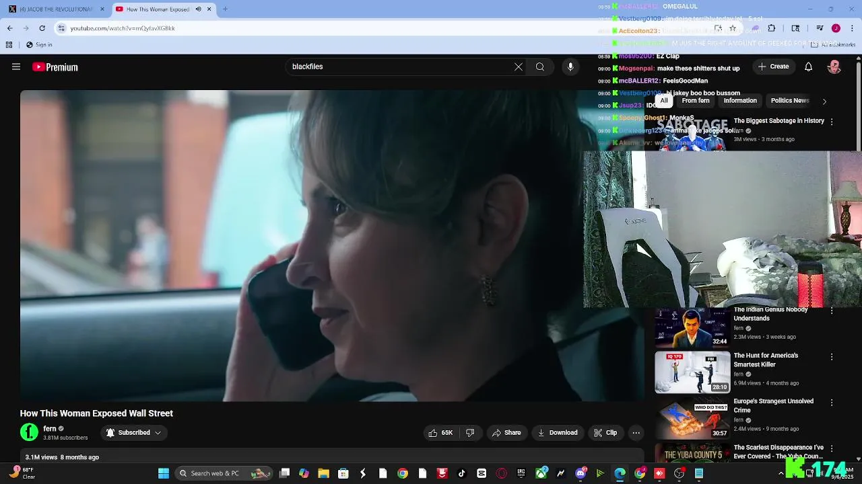Open the fern channel name link

50,428
